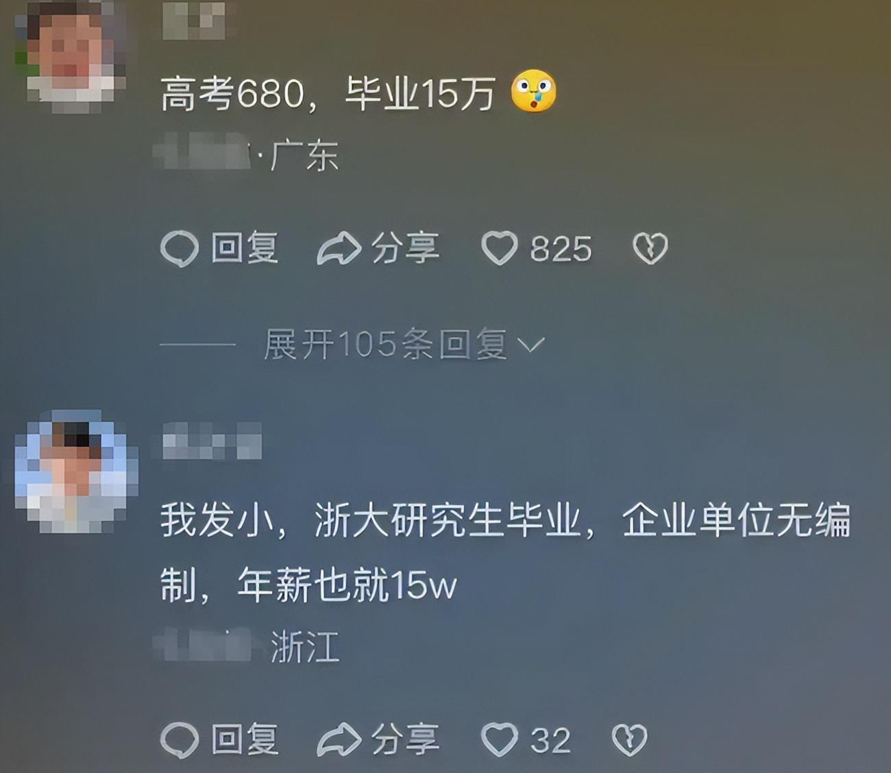Dislike the 高考680 comment with broken heart
The image size is (891, 773).
tap(650, 248)
